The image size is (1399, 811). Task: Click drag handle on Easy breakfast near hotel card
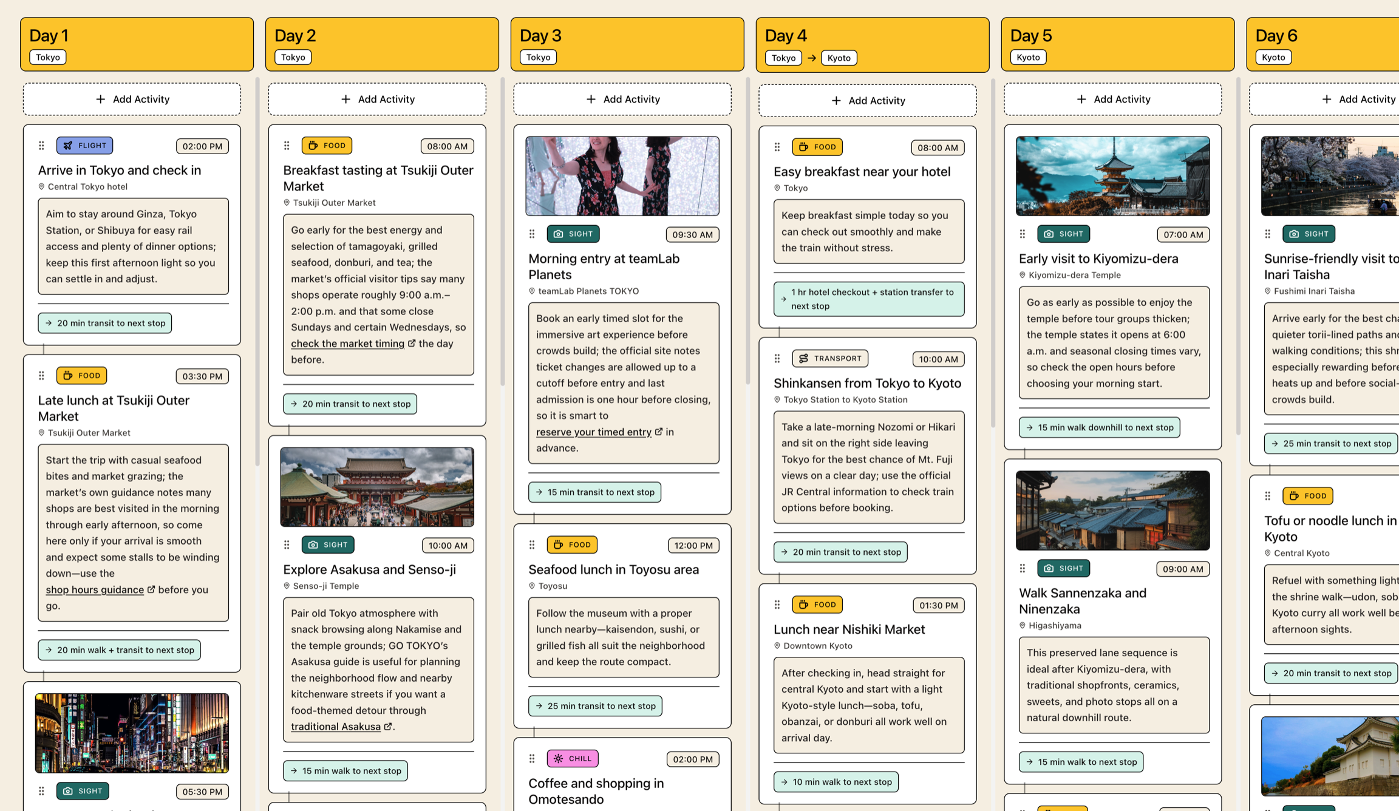[777, 147]
